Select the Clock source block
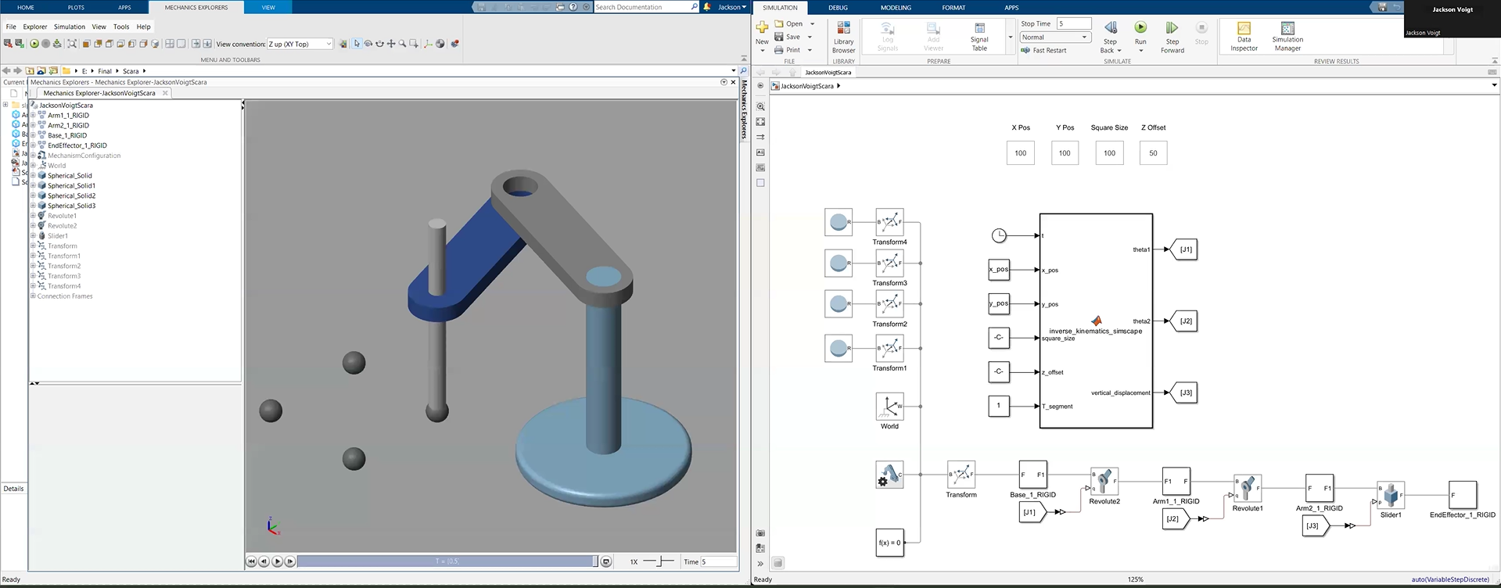 [999, 235]
